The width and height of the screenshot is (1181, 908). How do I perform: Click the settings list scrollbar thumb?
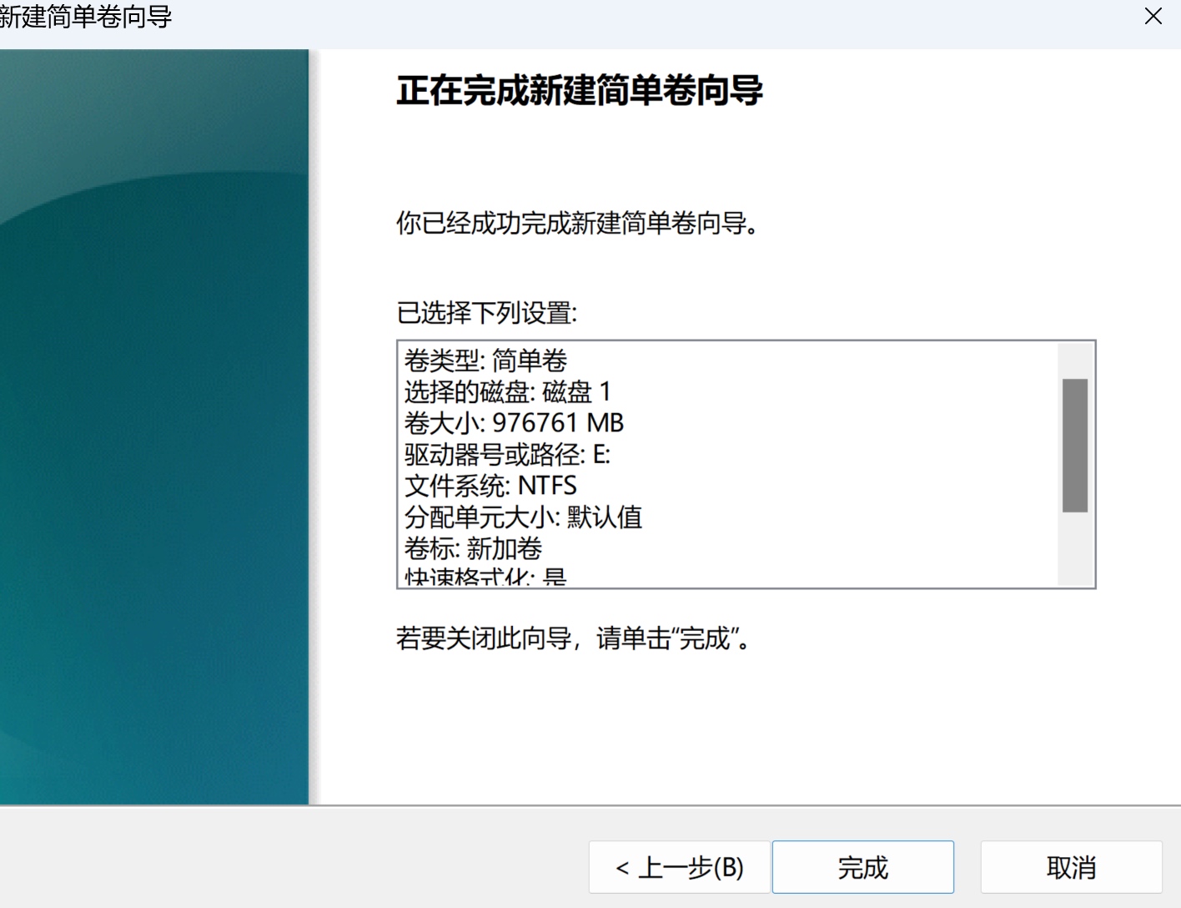1075,445
